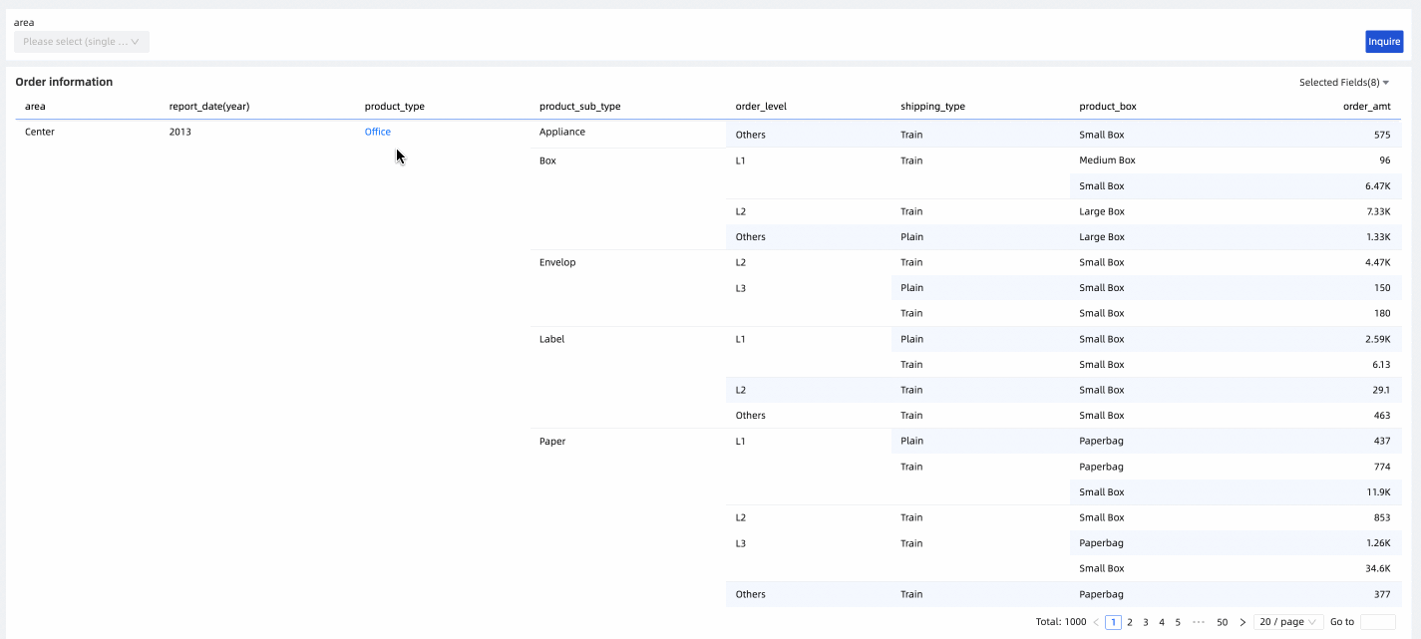This screenshot has height=639, width=1421.
Task: Focus the Go to page input
Action: (x=1377, y=622)
